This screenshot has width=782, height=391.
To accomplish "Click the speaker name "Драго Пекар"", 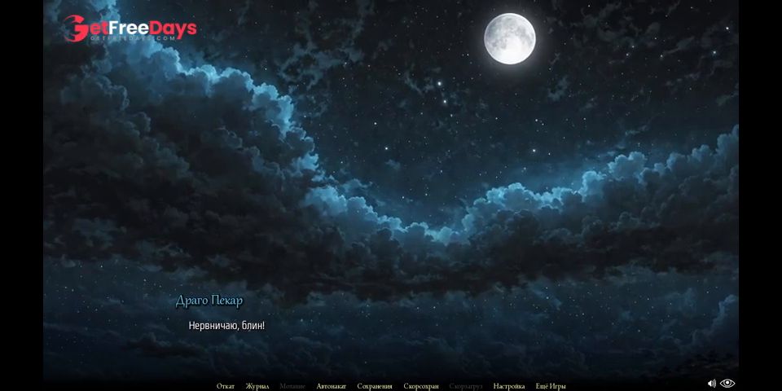I will click(x=209, y=301).
